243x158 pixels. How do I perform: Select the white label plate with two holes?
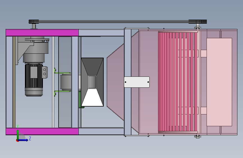pyautogui.click(x=137, y=82)
